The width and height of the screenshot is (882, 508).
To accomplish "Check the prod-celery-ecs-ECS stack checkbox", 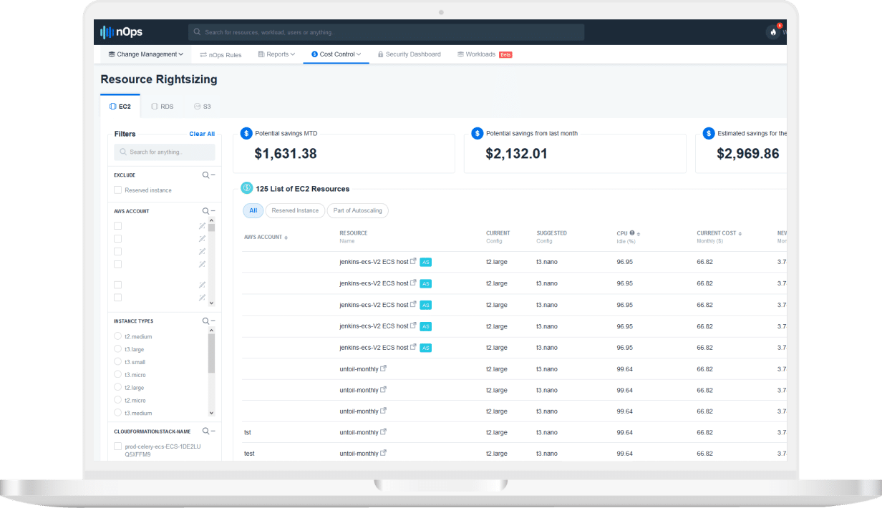I will (117, 446).
